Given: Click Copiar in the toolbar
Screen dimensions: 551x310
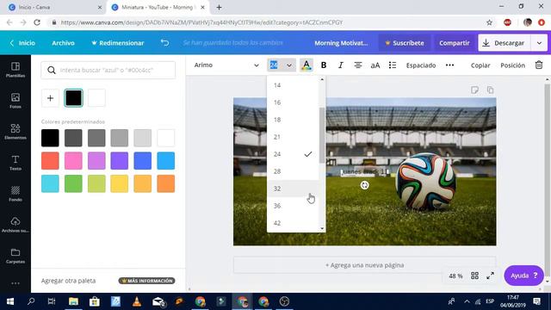Looking at the screenshot, I should coord(480,65).
